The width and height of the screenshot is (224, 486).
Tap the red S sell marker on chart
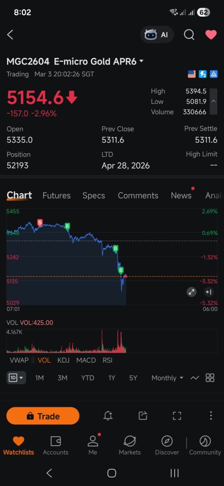pyautogui.click(x=40, y=223)
